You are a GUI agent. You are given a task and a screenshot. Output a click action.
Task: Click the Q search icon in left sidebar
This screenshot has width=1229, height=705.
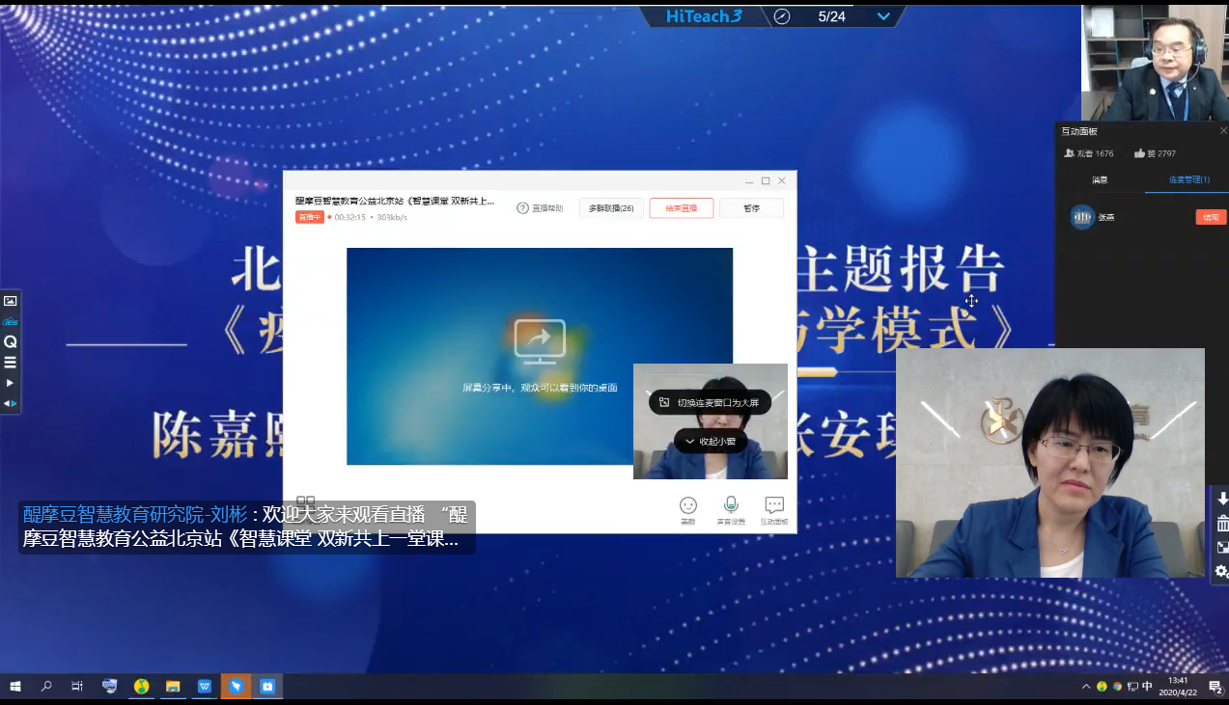coord(11,341)
